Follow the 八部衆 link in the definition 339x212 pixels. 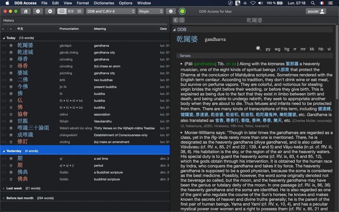pyautogui.click(x=283, y=70)
